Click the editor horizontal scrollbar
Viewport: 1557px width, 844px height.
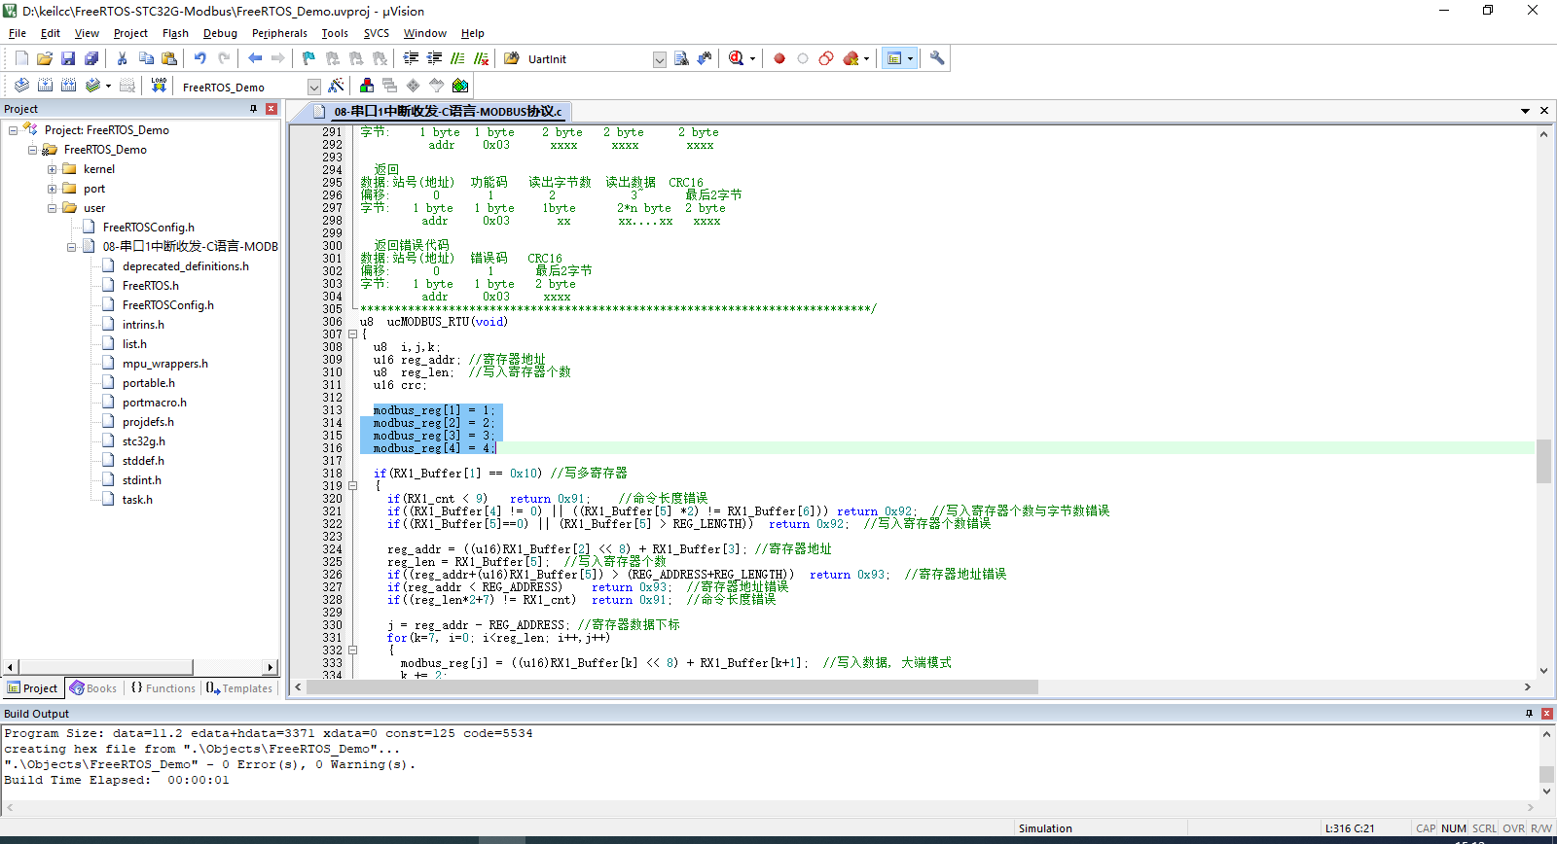(x=673, y=686)
